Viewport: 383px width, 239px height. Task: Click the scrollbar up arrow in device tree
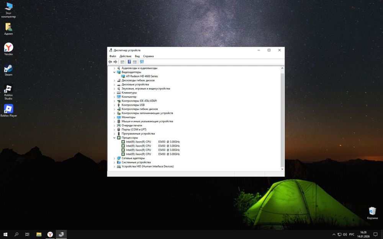point(282,68)
